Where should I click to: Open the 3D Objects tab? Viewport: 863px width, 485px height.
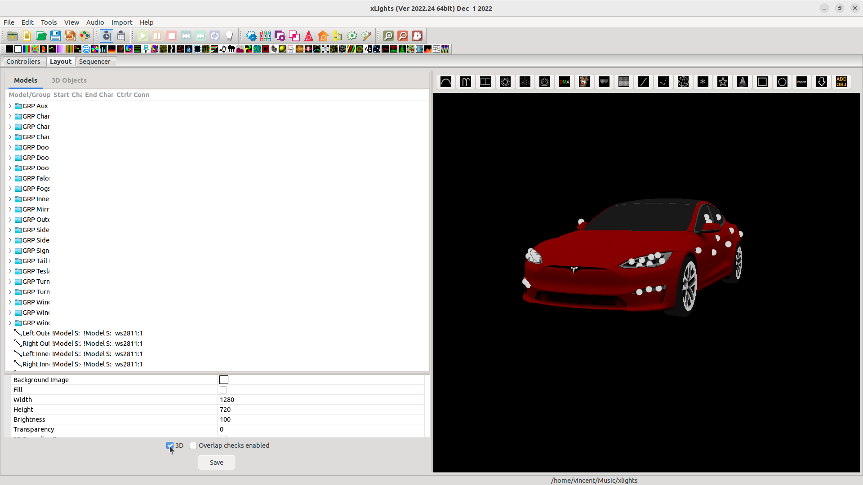(x=69, y=80)
